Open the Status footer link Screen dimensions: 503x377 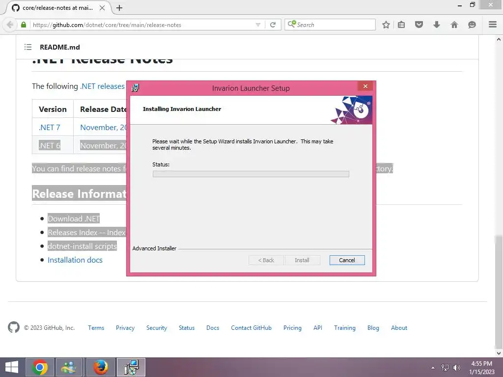(x=187, y=327)
